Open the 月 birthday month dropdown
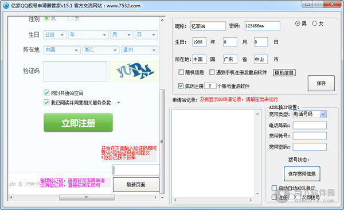 click(x=122, y=34)
